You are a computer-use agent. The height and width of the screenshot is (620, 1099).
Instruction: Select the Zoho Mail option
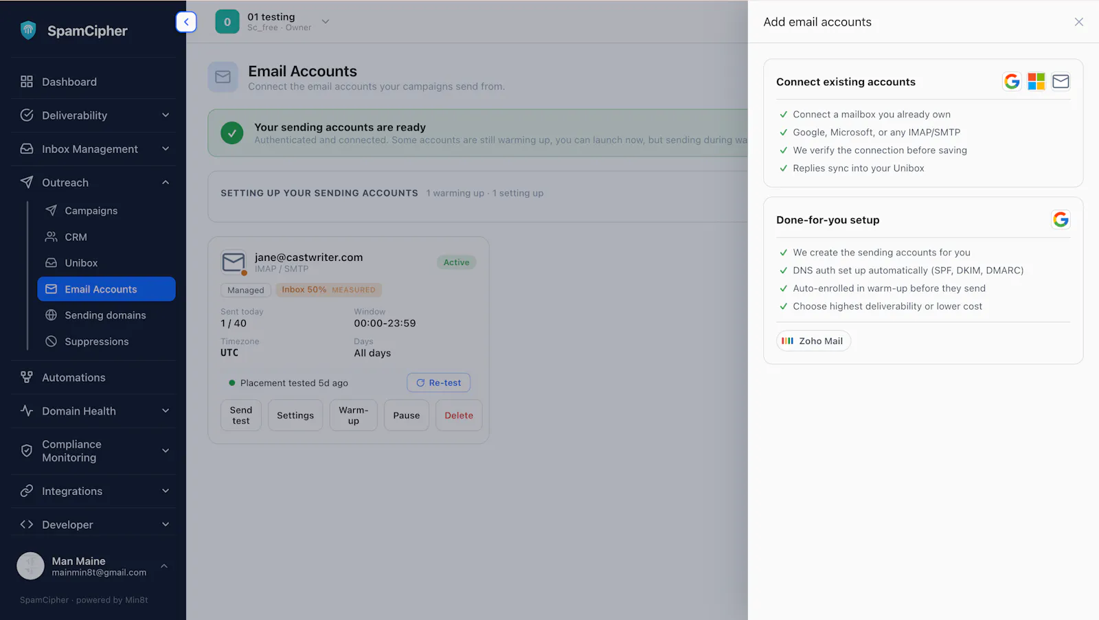click(x=813, y=341)
